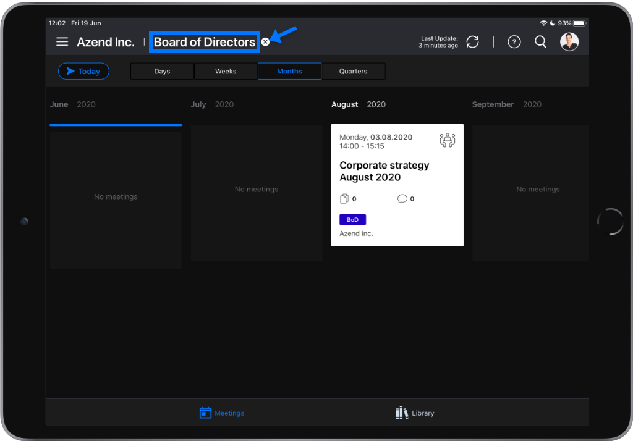633x441 pixels.
Task: Select the September 2020 column header
Action: (x=507, y=104)
